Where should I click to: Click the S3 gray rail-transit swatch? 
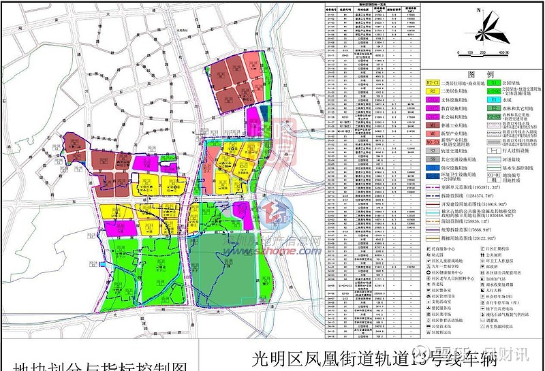click(x=433, y=150)
